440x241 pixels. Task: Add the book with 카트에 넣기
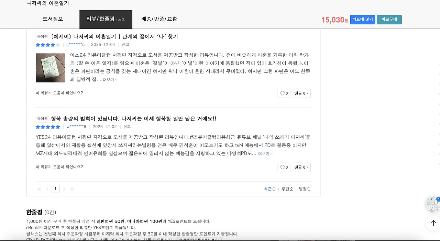[363, 20]
